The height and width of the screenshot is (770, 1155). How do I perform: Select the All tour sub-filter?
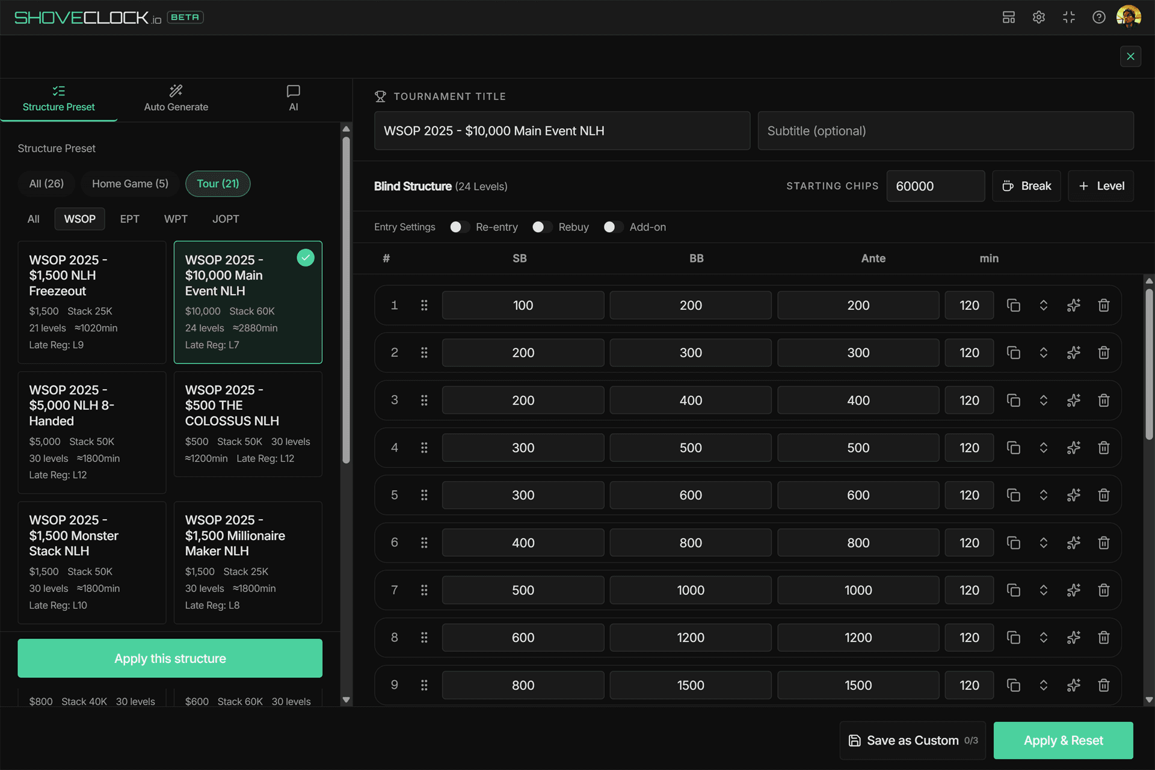pyautogui.click(x=33, y=219)
